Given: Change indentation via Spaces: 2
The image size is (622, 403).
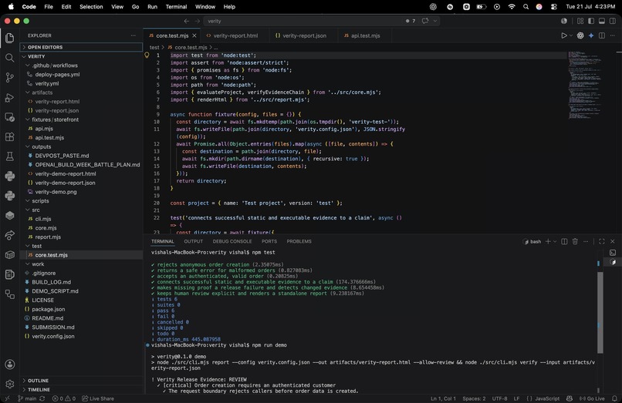Looking at the screenshot, I should click(474, 398).
